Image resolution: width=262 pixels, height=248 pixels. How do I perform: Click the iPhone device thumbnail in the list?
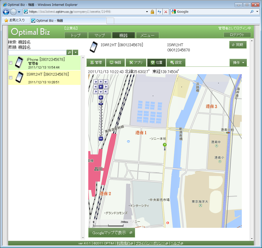(x=19, y=62)
